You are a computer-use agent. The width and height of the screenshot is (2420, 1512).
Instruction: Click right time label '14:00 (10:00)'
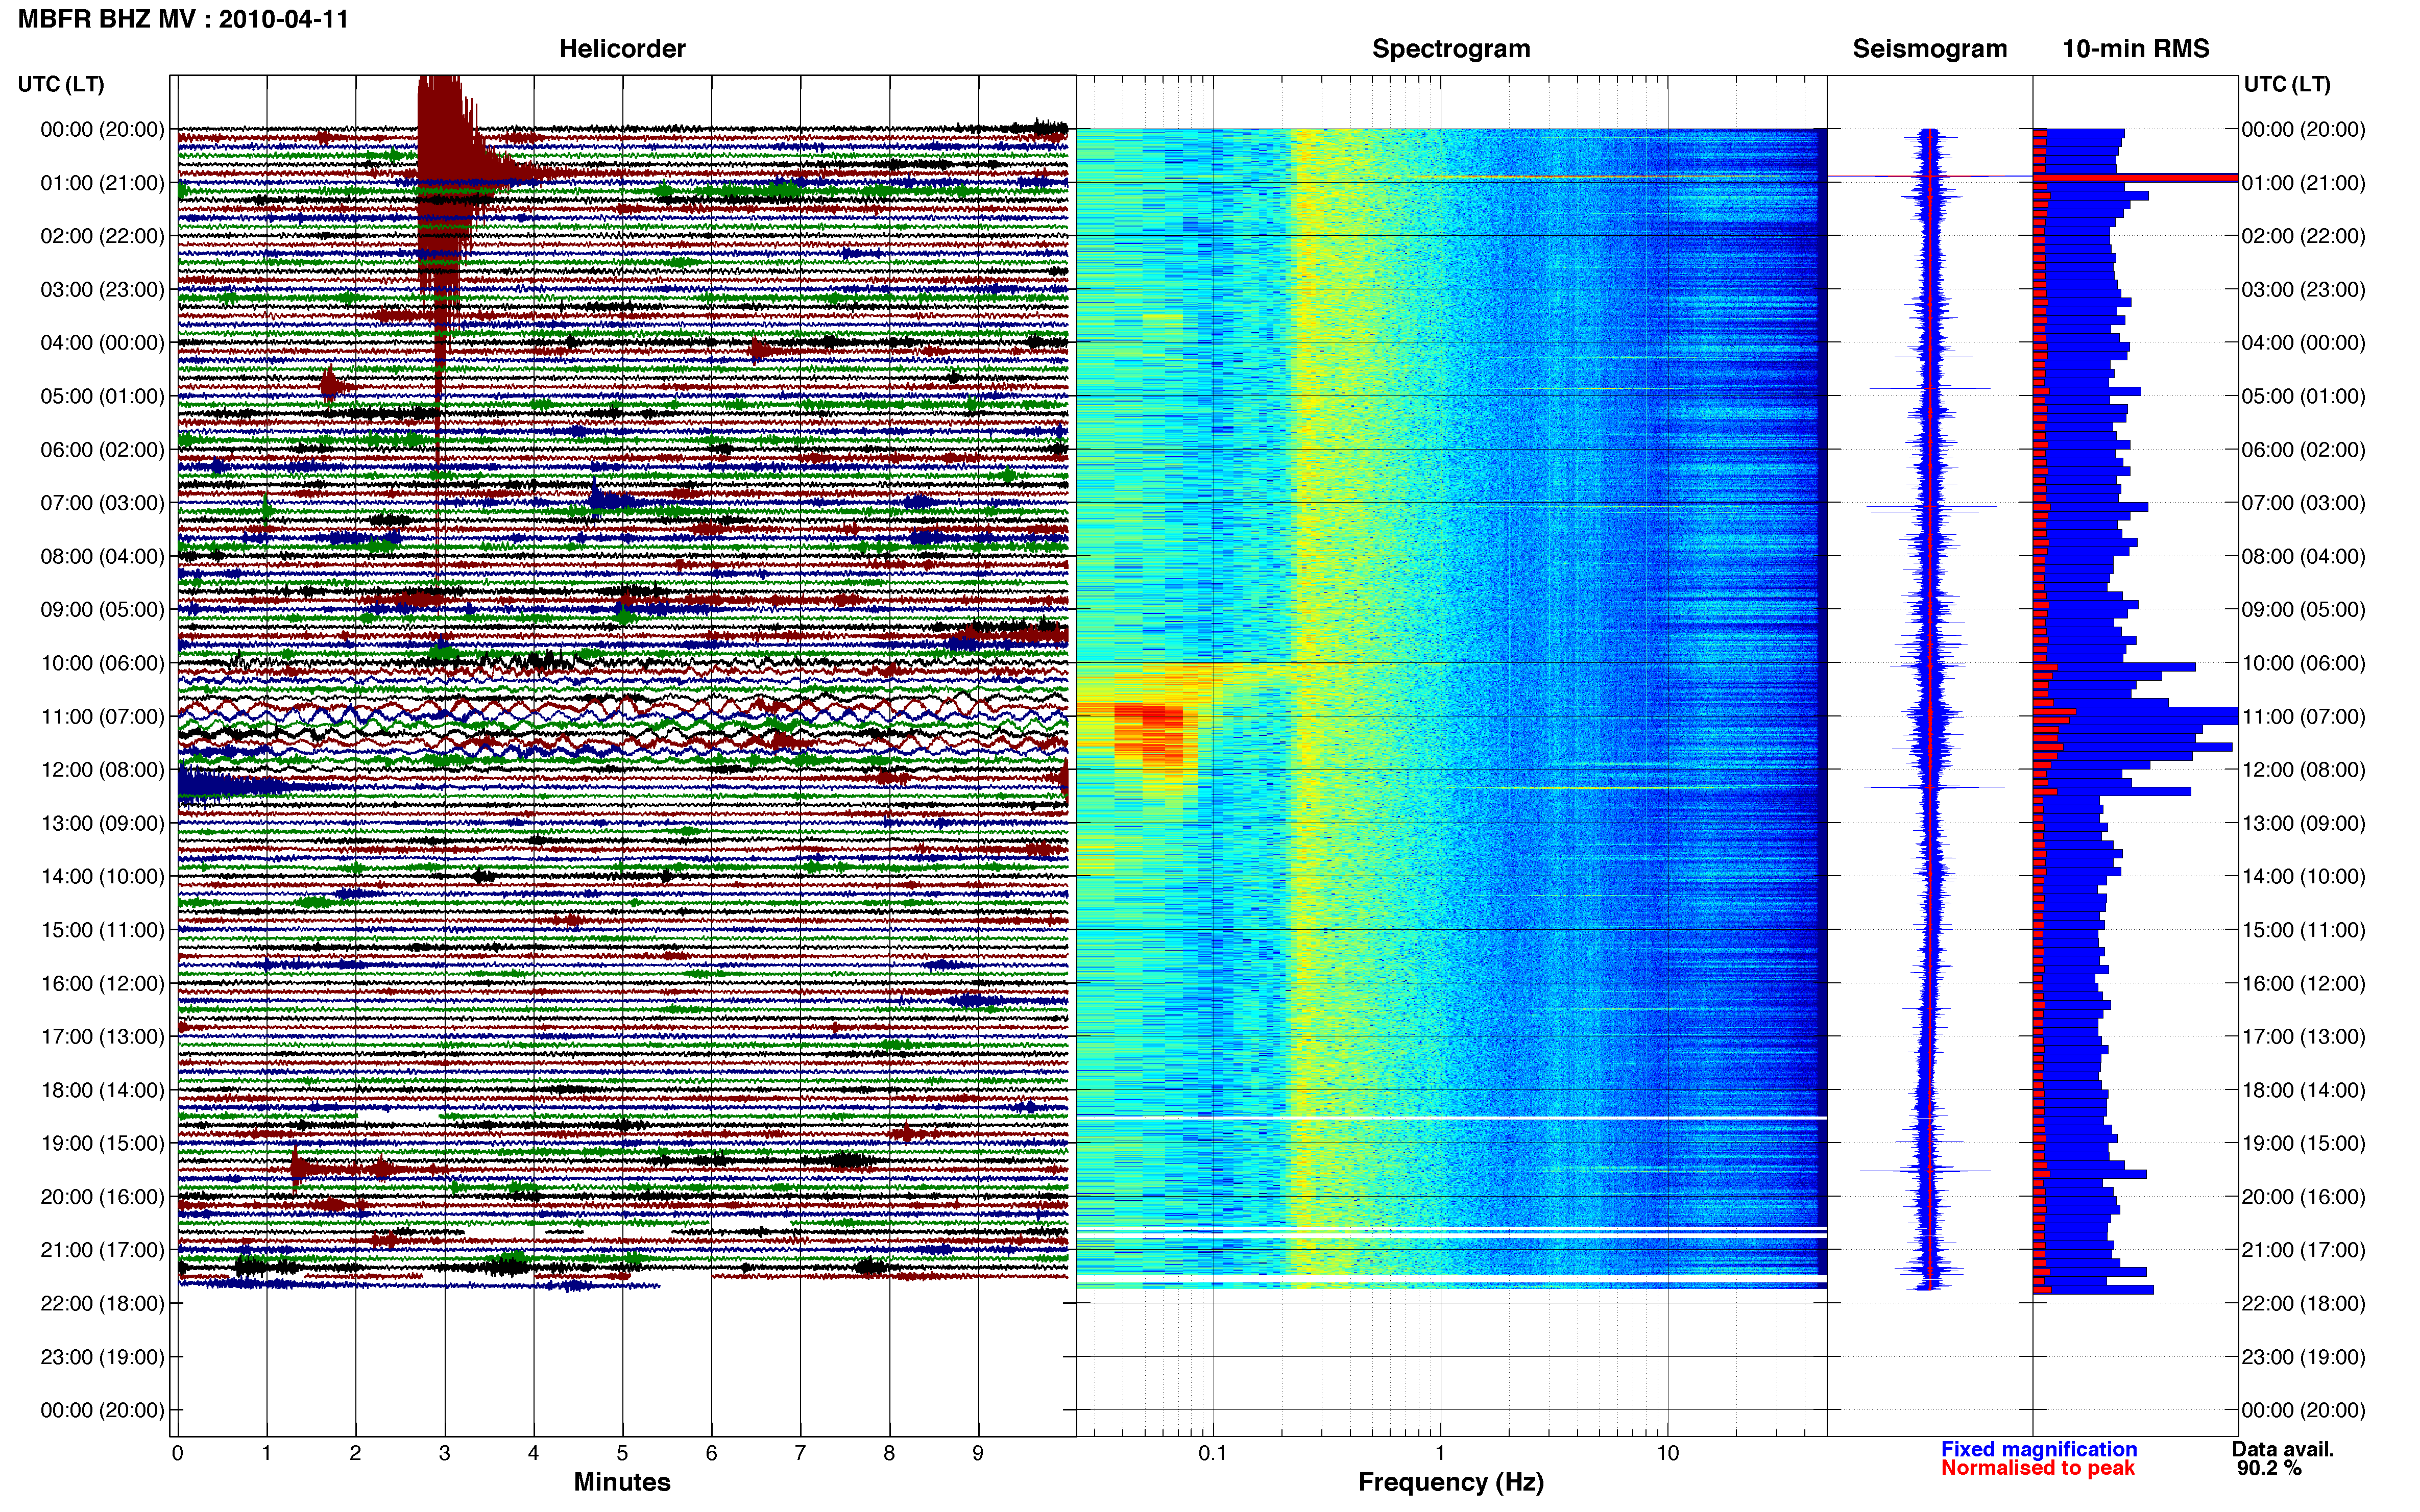point(2303,877)
